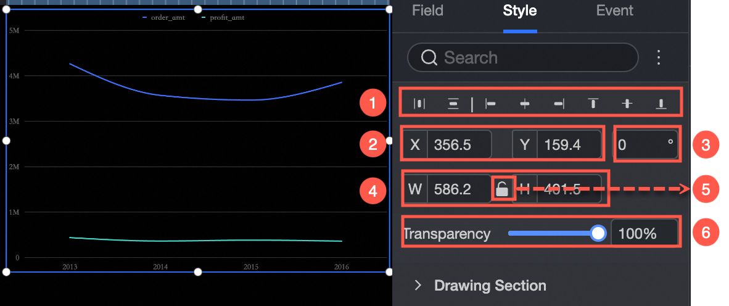Click the 5M y-axis label

click(14, 30)
